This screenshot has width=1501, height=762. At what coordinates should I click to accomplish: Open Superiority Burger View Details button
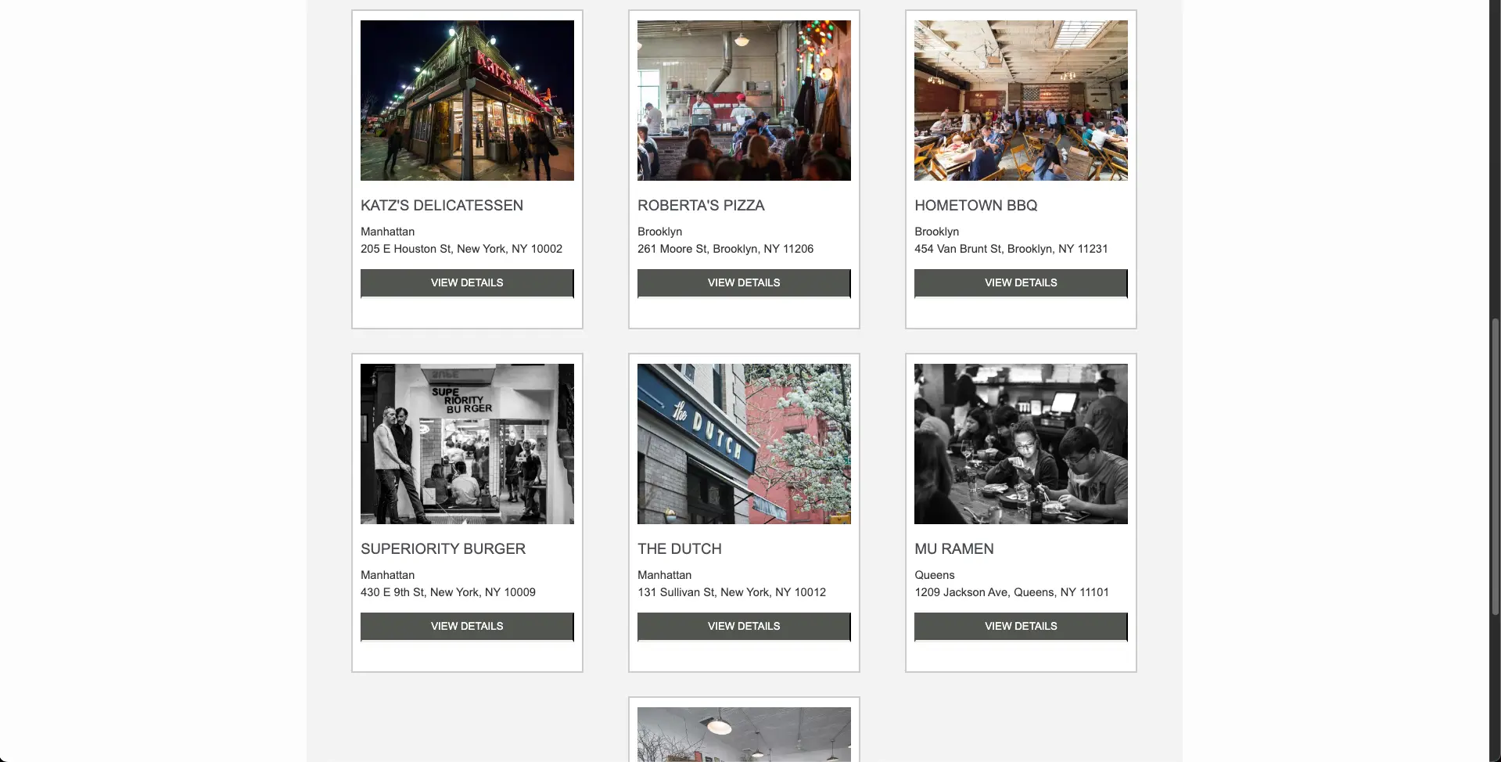[467, 627]
